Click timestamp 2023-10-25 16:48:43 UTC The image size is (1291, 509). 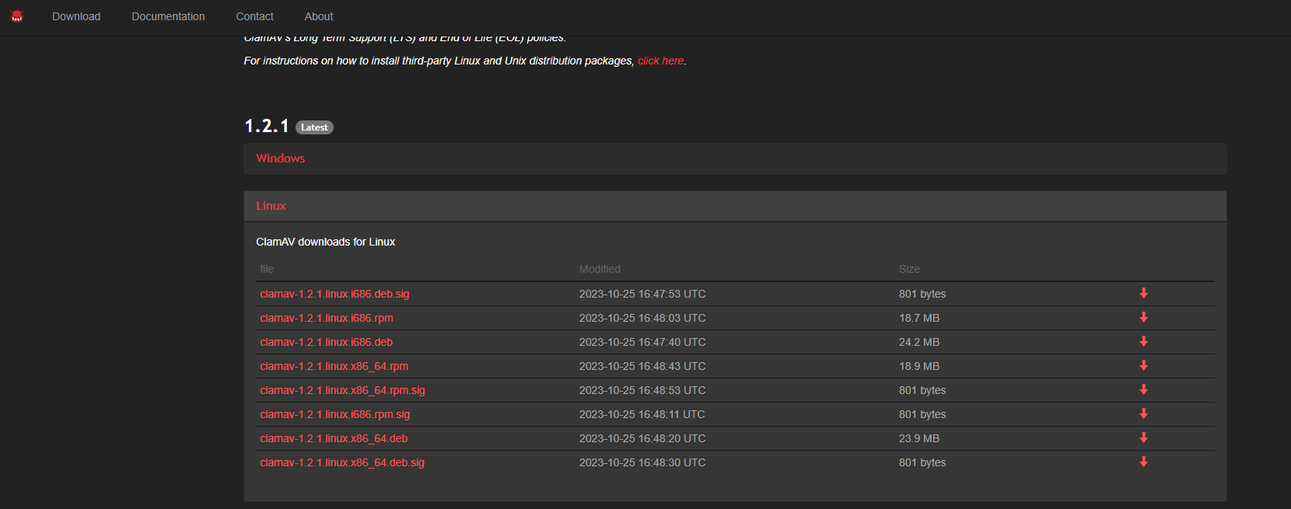coord(642,366)
